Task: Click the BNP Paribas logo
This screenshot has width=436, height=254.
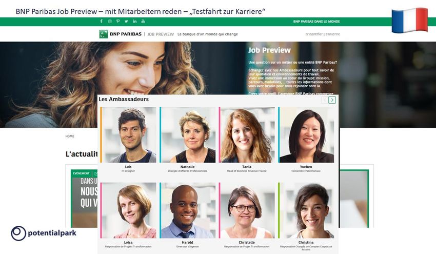Action: coord(121,34)
